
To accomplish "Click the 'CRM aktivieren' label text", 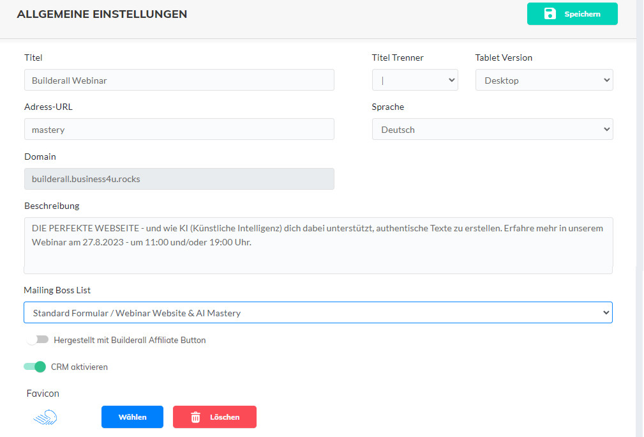I will pos(79,367).
